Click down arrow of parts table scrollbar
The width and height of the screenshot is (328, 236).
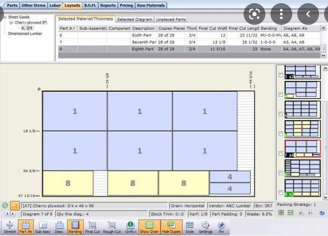pyautogui.click(x=324, y=55)
